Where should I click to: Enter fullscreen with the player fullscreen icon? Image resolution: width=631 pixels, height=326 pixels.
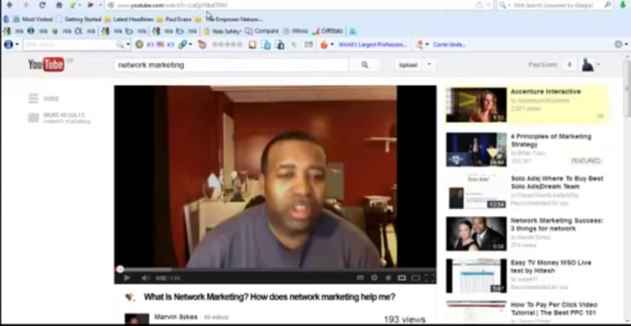(430, 278)
